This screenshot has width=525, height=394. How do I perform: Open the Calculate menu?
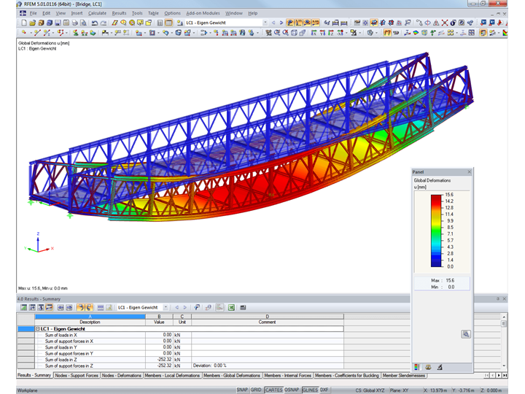point(97,13)
